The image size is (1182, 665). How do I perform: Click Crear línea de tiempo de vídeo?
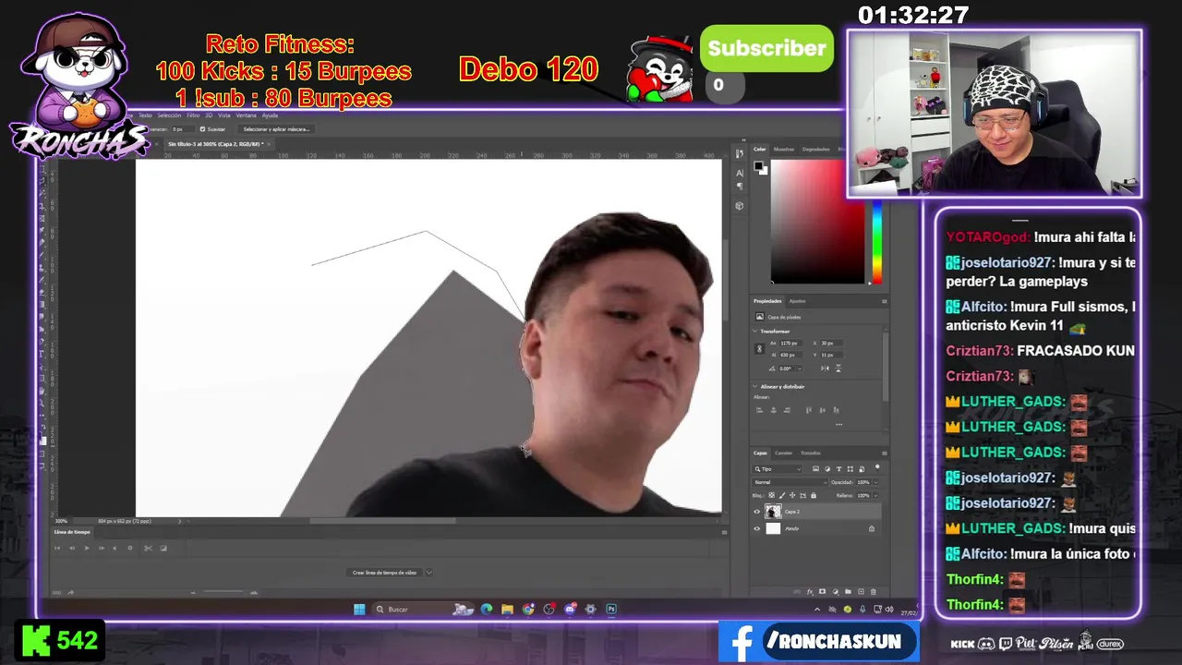pos(384,573)
